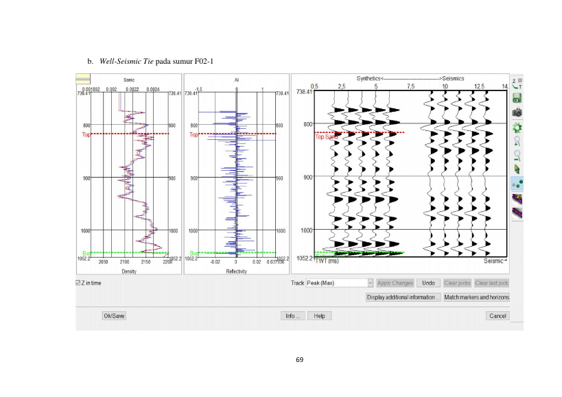Uncheck the Z in time checkbox
The width and height of the screenshot is (562, 397).
78,282
